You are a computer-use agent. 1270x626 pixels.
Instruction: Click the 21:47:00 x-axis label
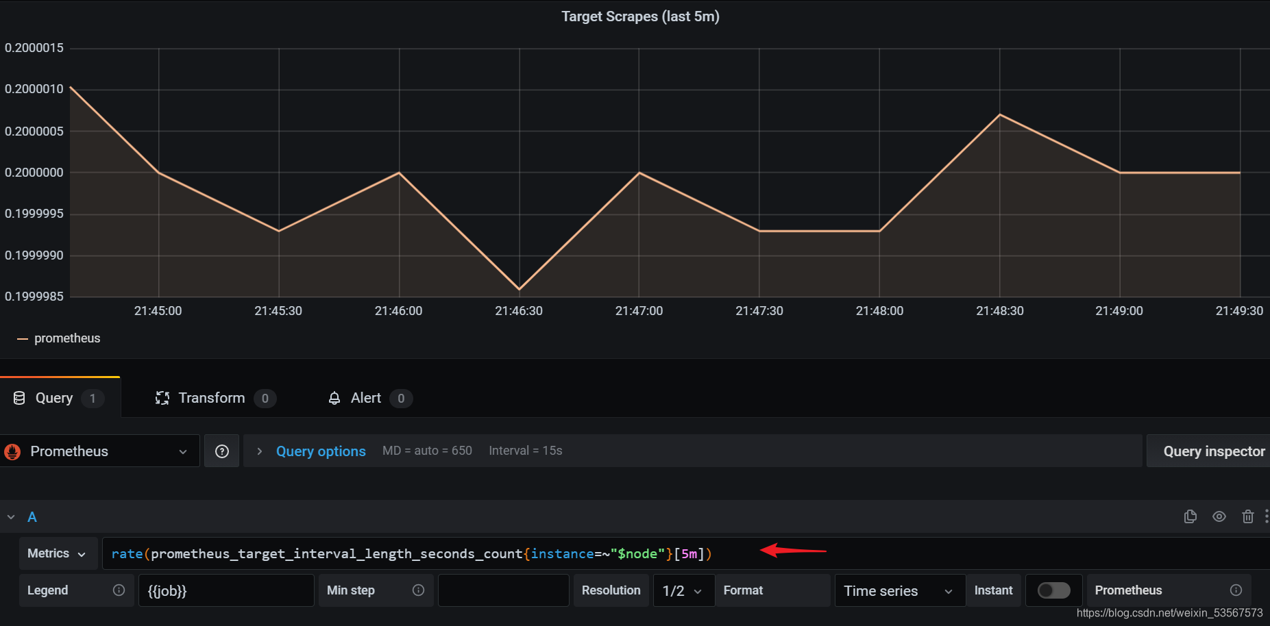639,311
